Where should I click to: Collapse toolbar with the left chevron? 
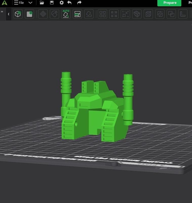coord(9,14)
